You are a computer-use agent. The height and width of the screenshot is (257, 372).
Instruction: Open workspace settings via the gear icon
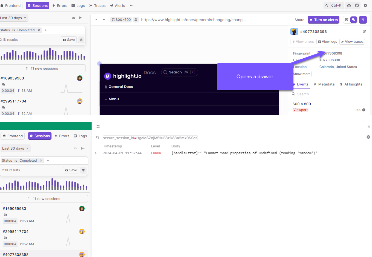(x=365, y=5)
